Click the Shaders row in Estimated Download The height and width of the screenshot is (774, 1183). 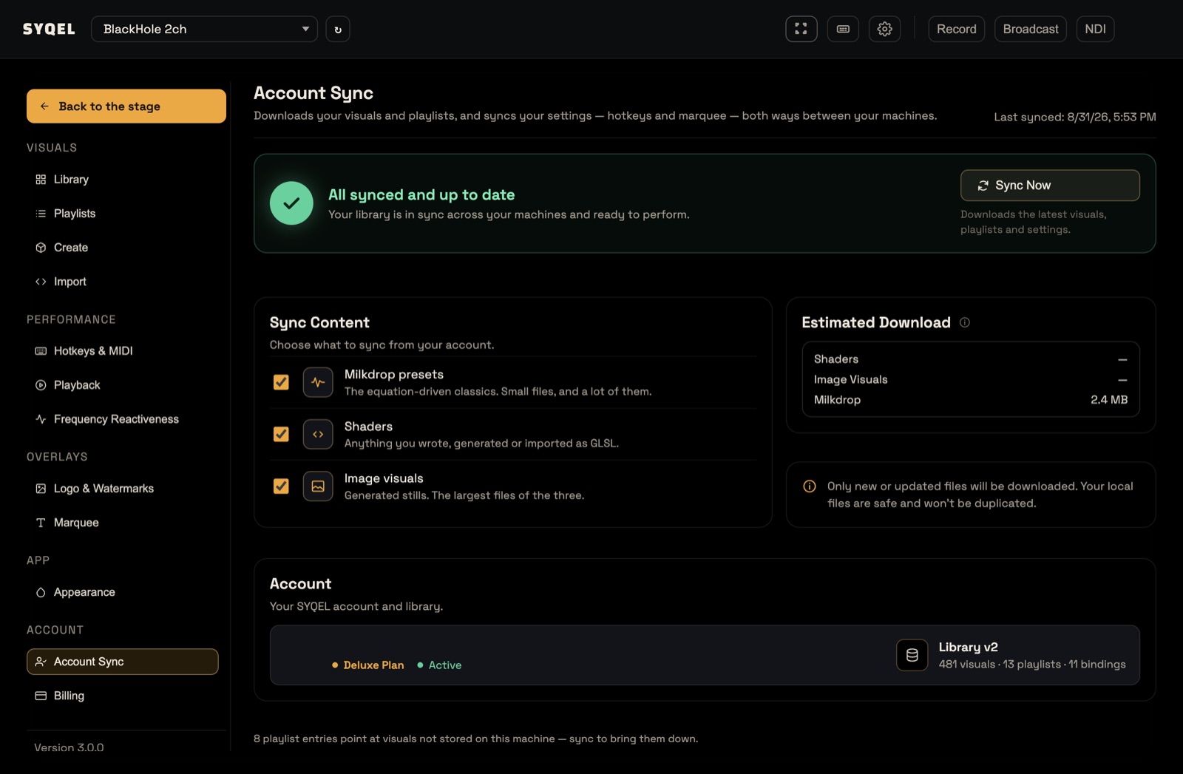tap(970, 359)
